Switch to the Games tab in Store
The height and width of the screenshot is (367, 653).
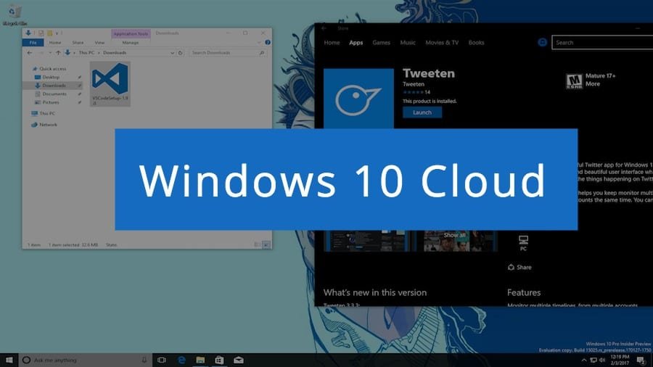[x=381, y=43]
